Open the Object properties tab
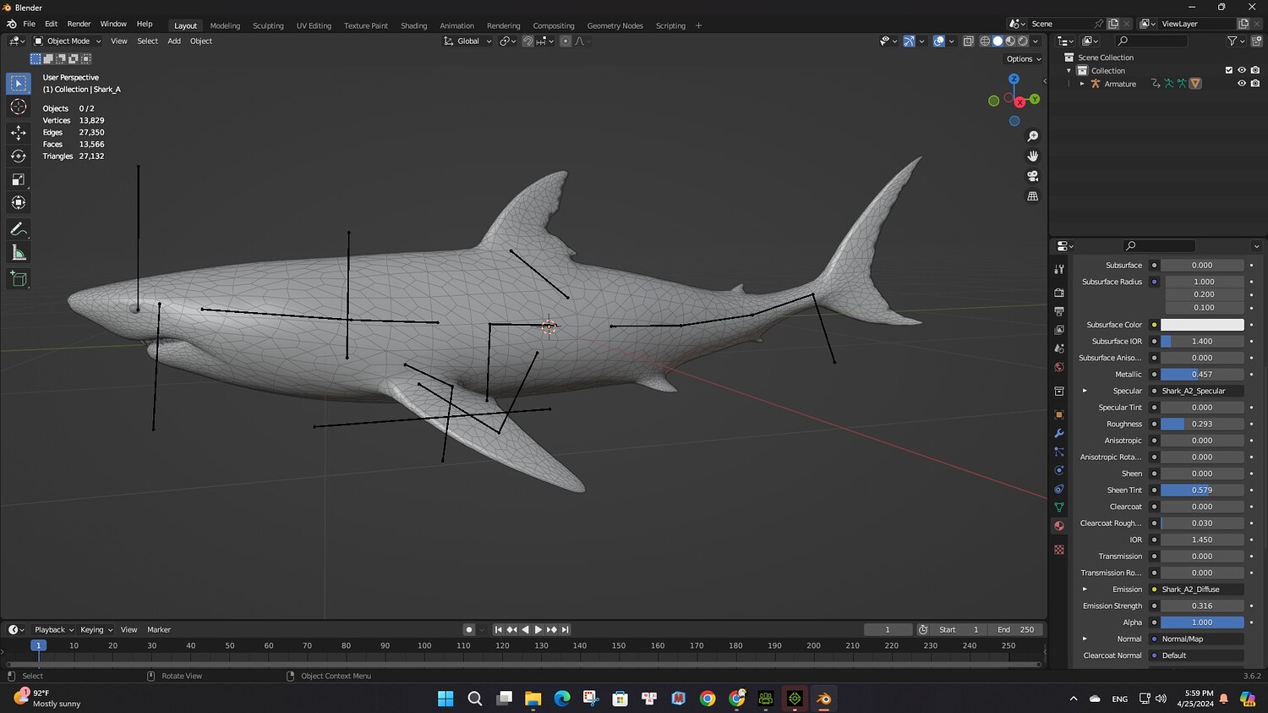1268x713 pixels. 1059,415
